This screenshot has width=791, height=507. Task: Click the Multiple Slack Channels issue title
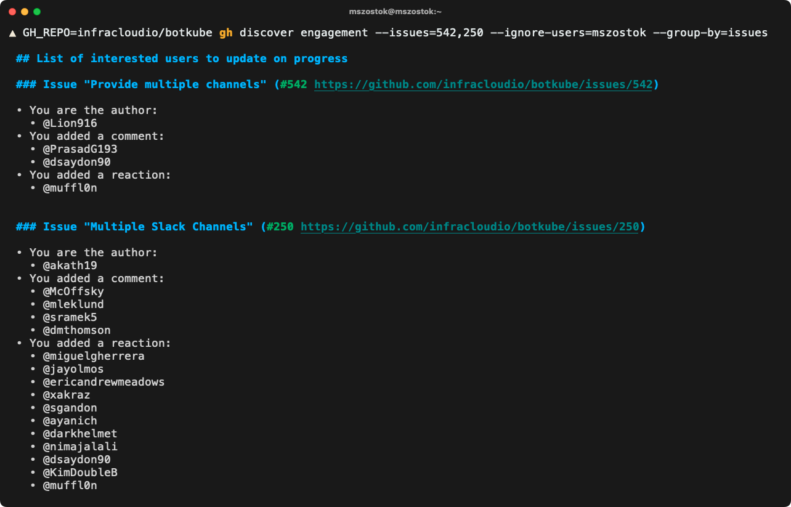click(x=168, y=227)
